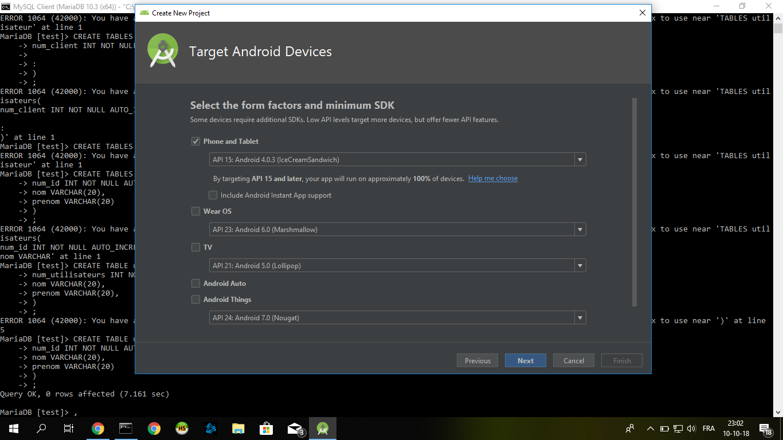Image resolution: width=783 pixels, height=440 pixels.
Task: Click the MySQL Client window's title bar icon
Action: click(x=6, y=6)
